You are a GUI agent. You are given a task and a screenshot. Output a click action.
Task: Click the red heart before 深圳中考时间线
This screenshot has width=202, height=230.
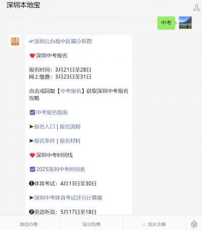(32, 155)
